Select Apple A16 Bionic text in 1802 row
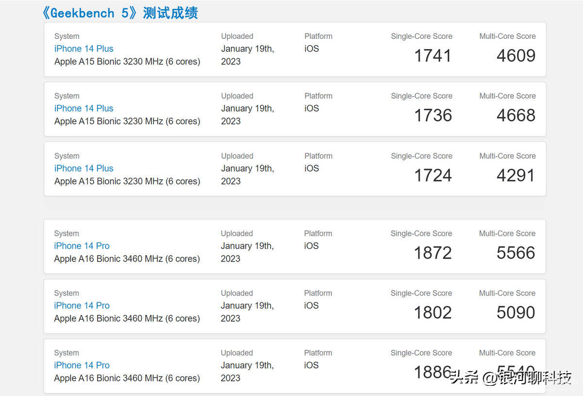This screenshot has height=396, width=583. [x=127, y=319]
